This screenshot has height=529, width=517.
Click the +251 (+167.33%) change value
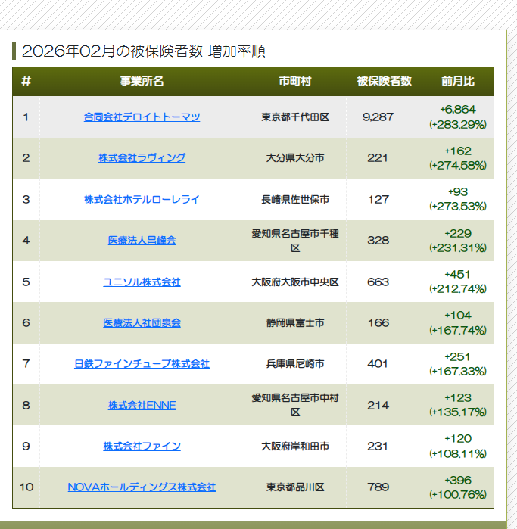point(458,364)
